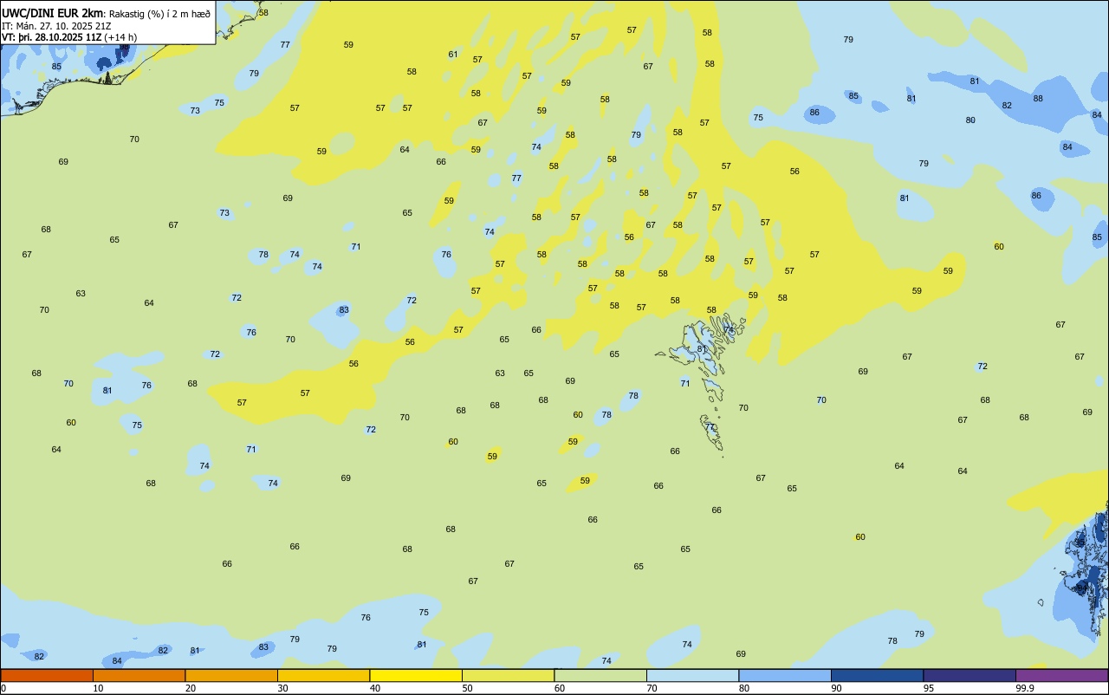The height and width of the screenshot is (695, 1109).
Task: Click the 'IT: Mán. 27. 10. 2025 21Z' line
Action: [56, 26]
